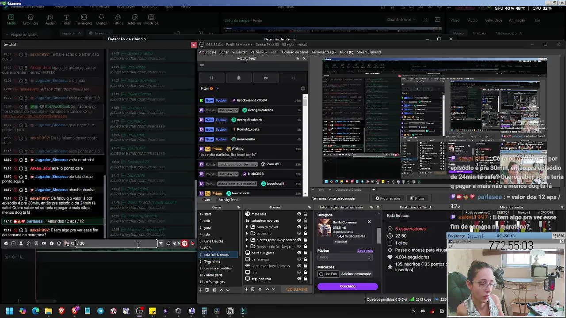The image size is (566, 318).
Task: Unlock the barra full game source
Action: coord(305,253)
